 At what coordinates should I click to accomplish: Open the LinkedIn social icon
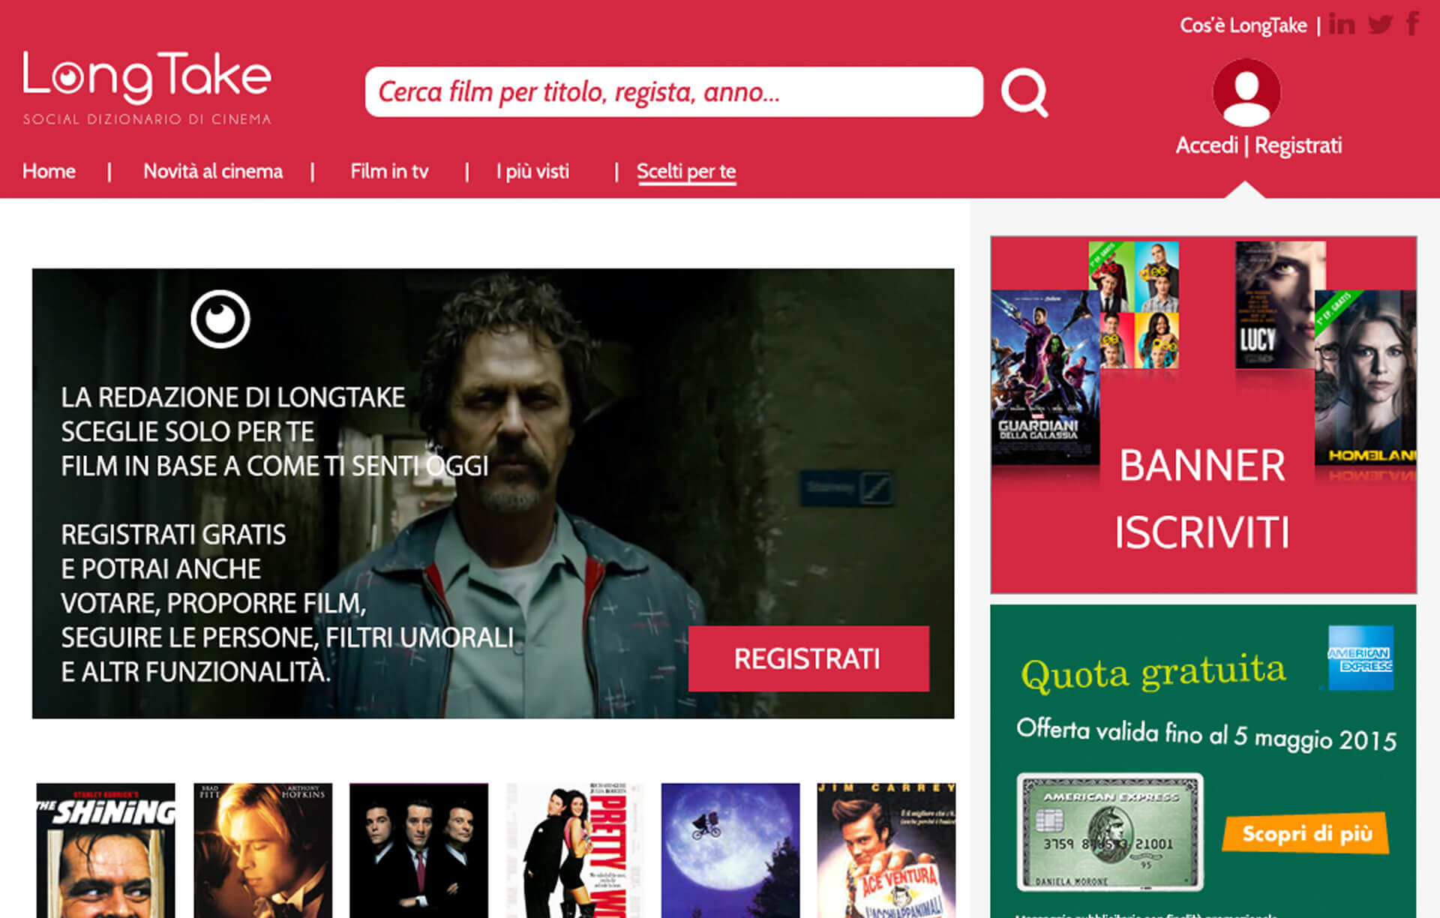click(1342, 24)
